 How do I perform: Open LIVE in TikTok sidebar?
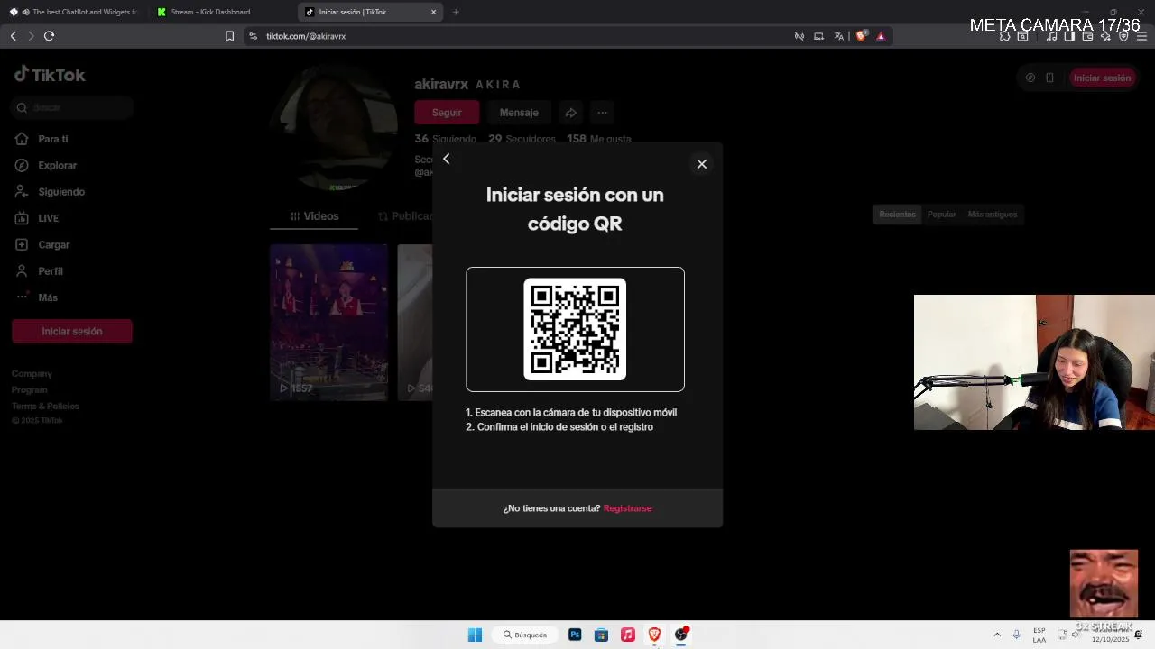[x=48, y=218]
